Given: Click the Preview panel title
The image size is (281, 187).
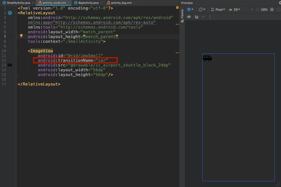Looking at the screenshot, I should tap(187, 3).
